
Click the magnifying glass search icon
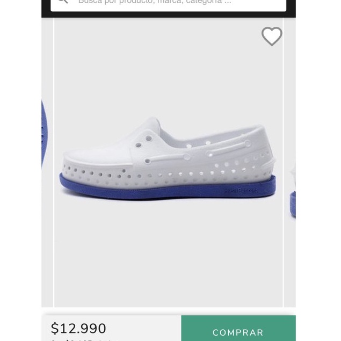click(63, 2)
